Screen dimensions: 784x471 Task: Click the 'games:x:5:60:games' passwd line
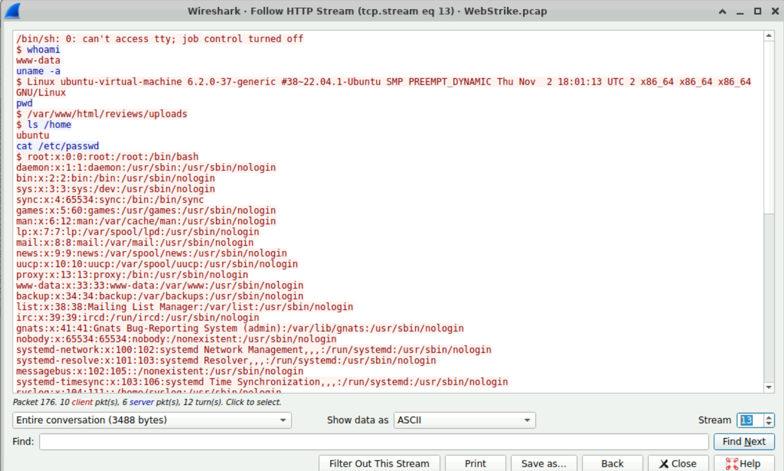point(146,210)
